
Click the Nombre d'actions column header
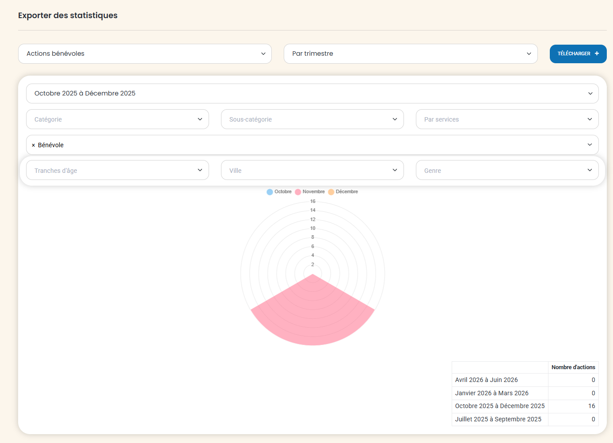pos(573,367)
